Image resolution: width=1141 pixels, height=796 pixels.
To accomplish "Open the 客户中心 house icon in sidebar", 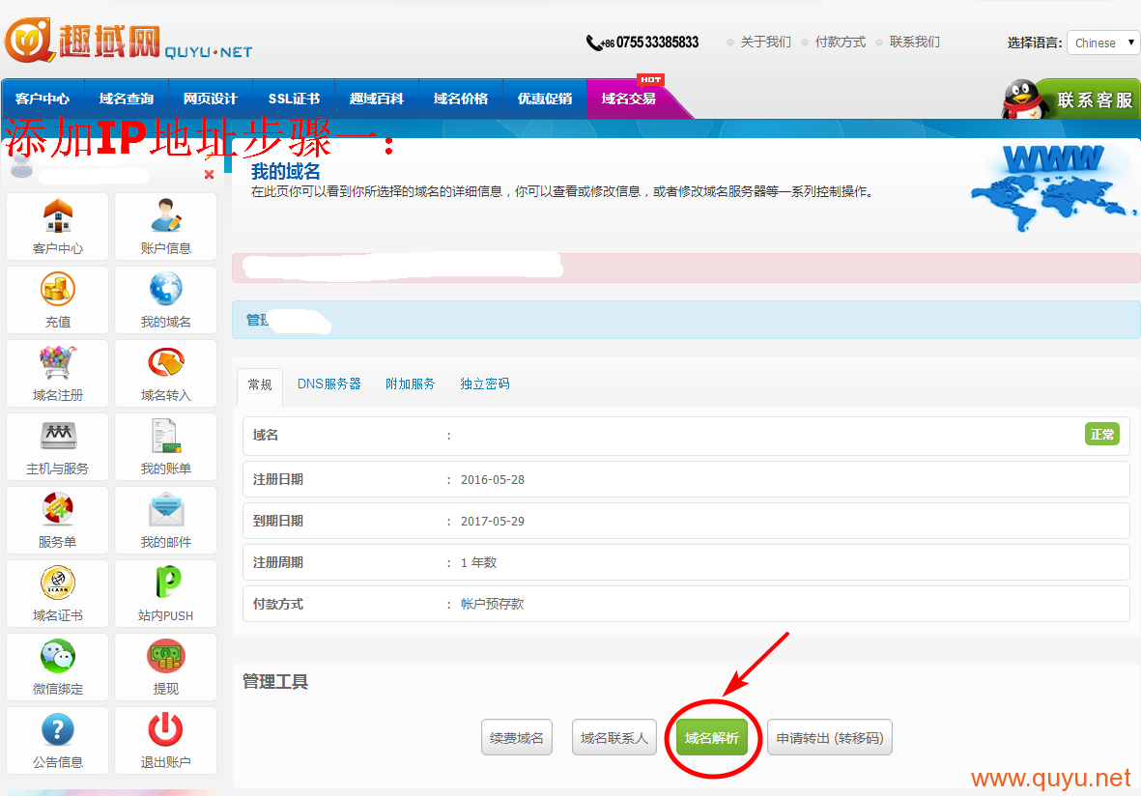I will point(58,216).
